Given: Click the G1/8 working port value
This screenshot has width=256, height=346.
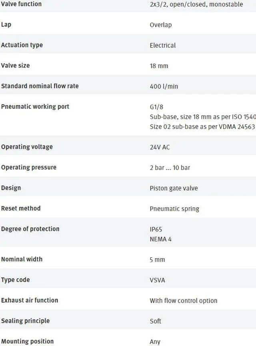Looking at the screenshot, I should click(156, 107).
